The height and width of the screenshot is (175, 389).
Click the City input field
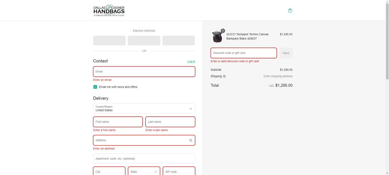click(x=109, y=172)
